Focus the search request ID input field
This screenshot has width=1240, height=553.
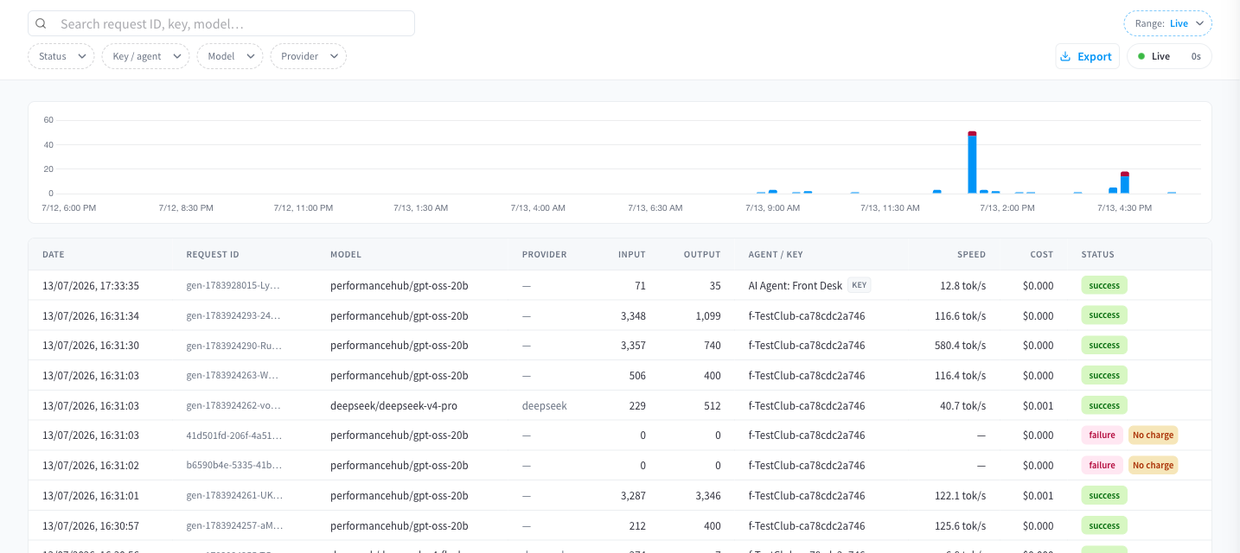(x=221, y=23)
